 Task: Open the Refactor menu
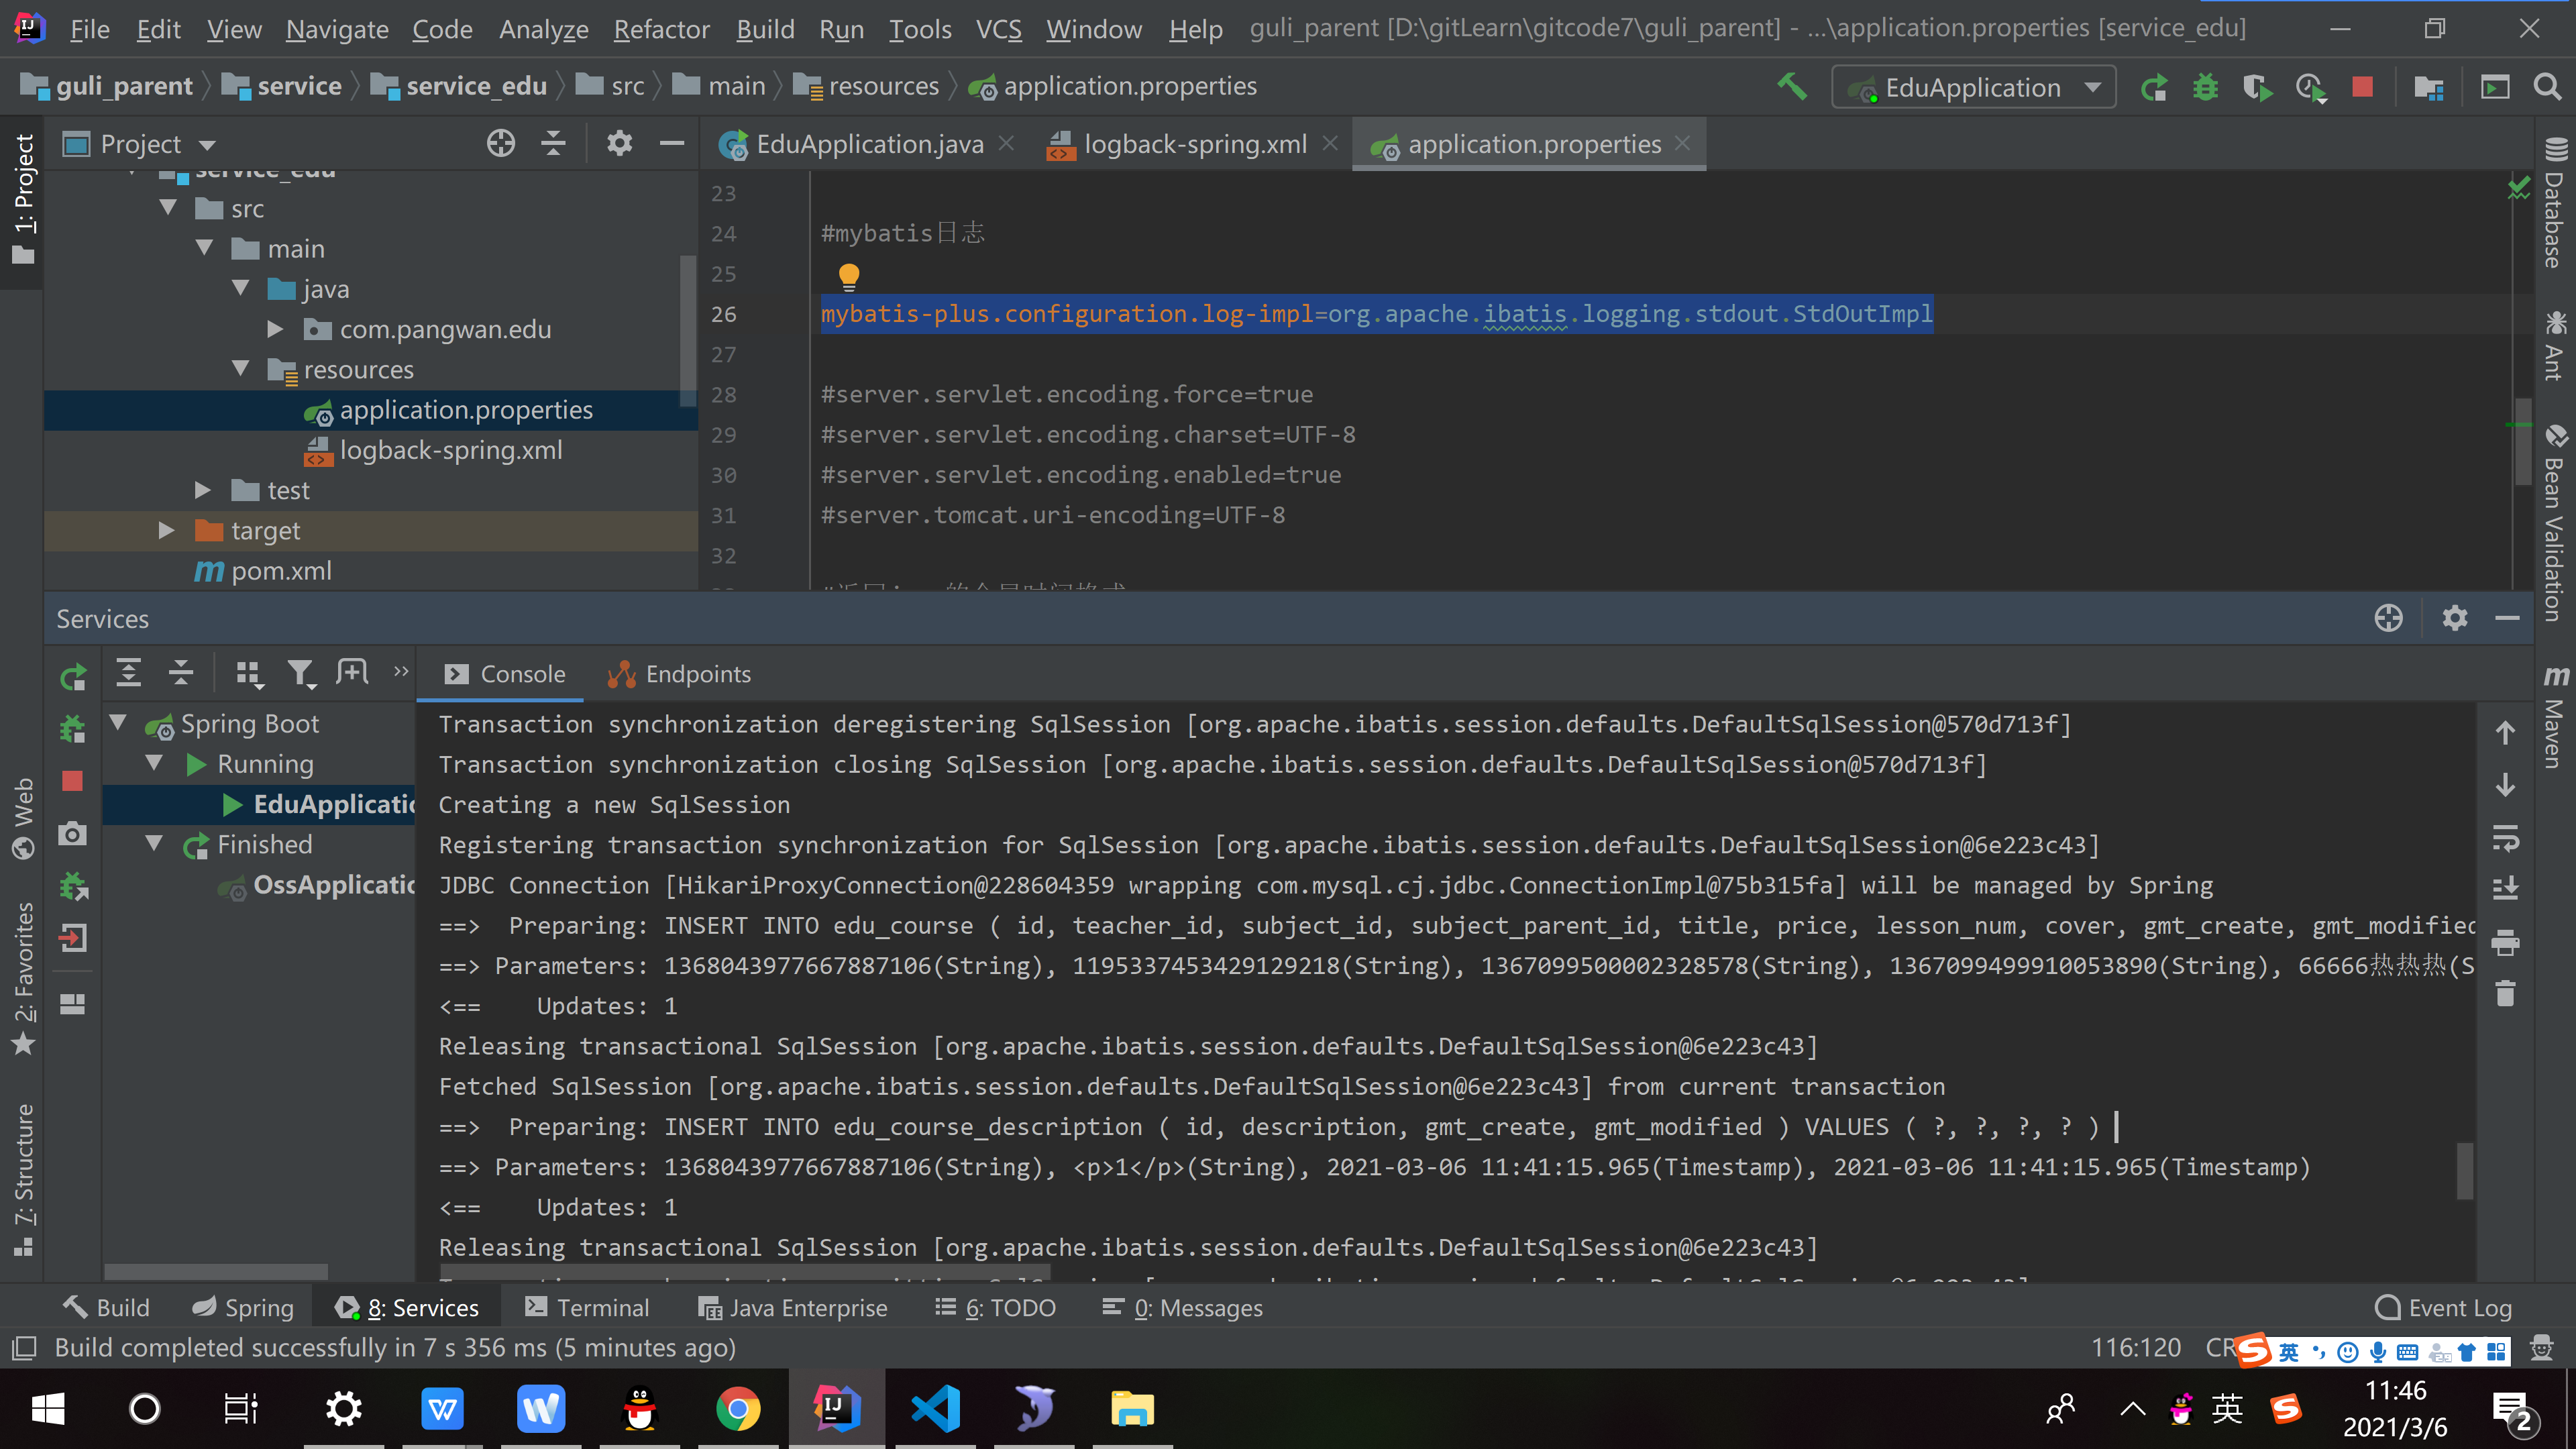point(661,29)
